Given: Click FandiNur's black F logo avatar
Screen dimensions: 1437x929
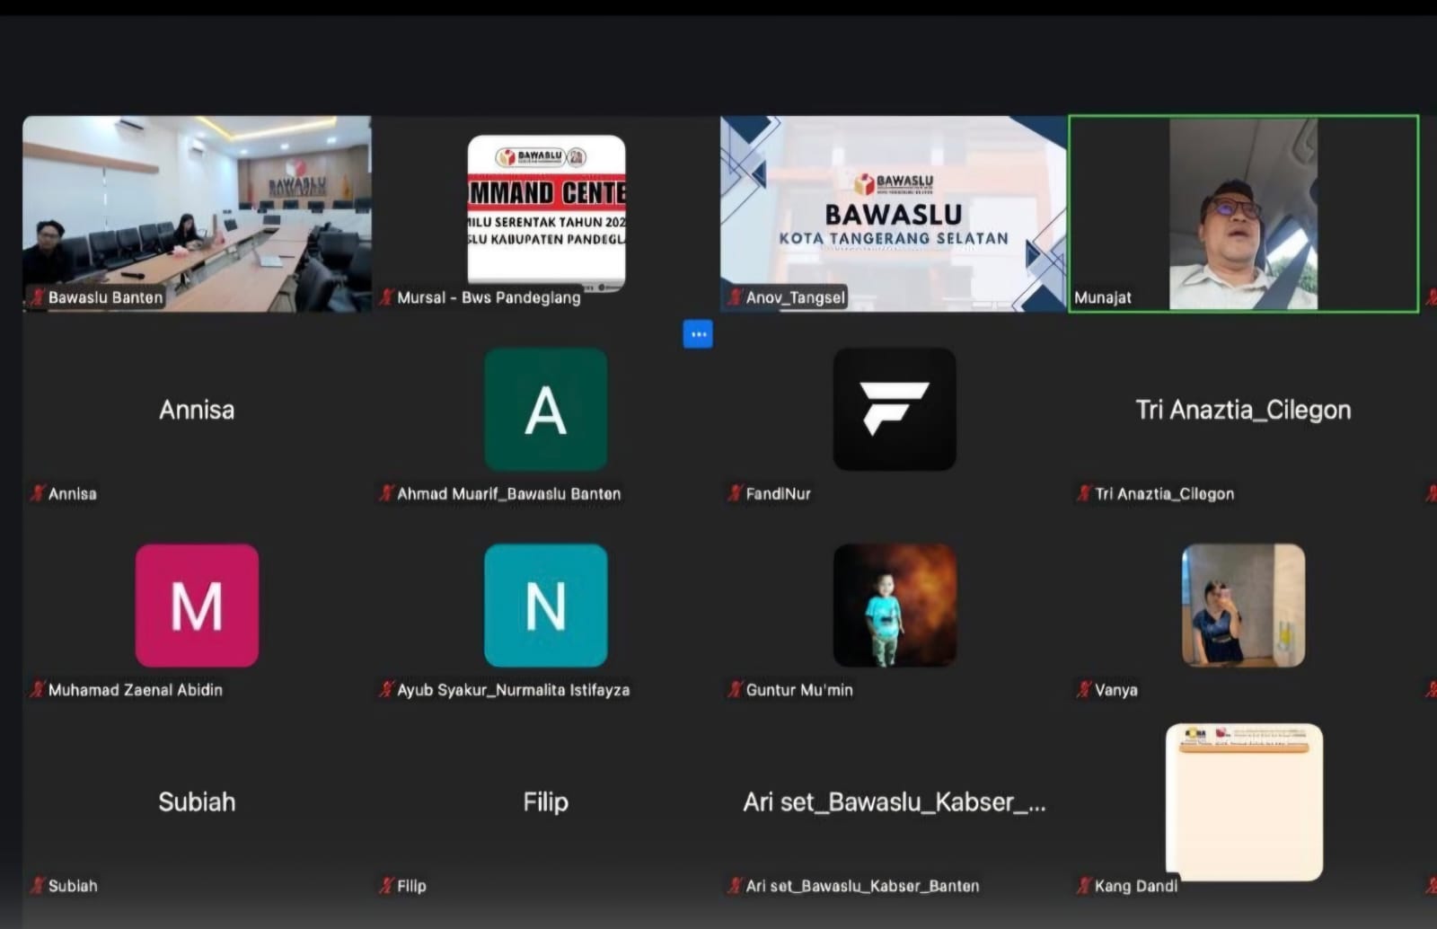Looking at the screenshot, I should coord(895,410).
